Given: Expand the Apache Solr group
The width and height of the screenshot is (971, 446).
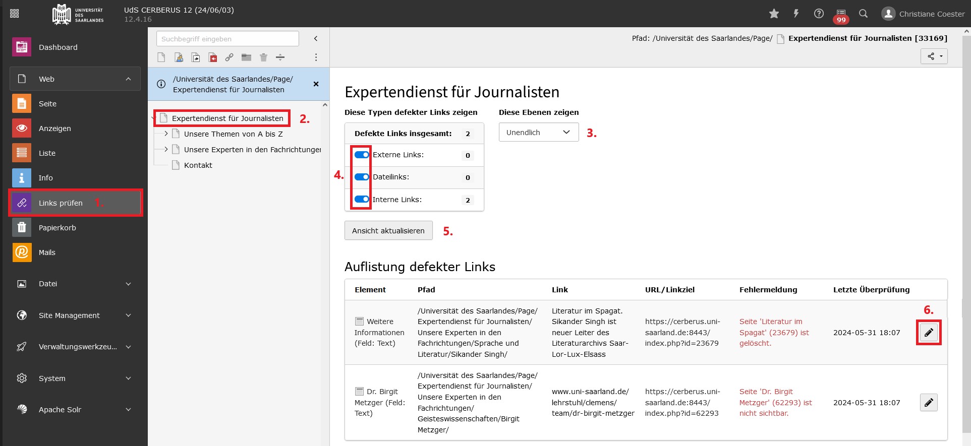Looking at the screenshot, I should pyautogui.click(x=75, y=410).
